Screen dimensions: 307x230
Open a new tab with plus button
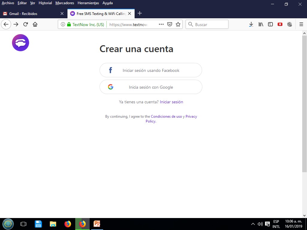click(x=140, y=13)
